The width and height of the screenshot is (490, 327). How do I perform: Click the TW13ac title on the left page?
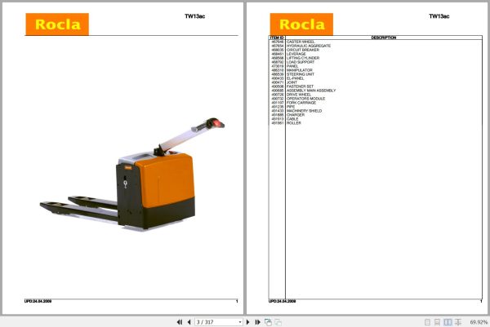tap(194, 16)
